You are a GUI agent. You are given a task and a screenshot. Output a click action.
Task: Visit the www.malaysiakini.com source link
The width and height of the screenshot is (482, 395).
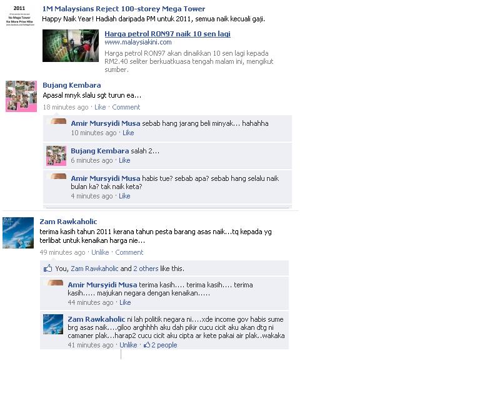coord(138,42)
